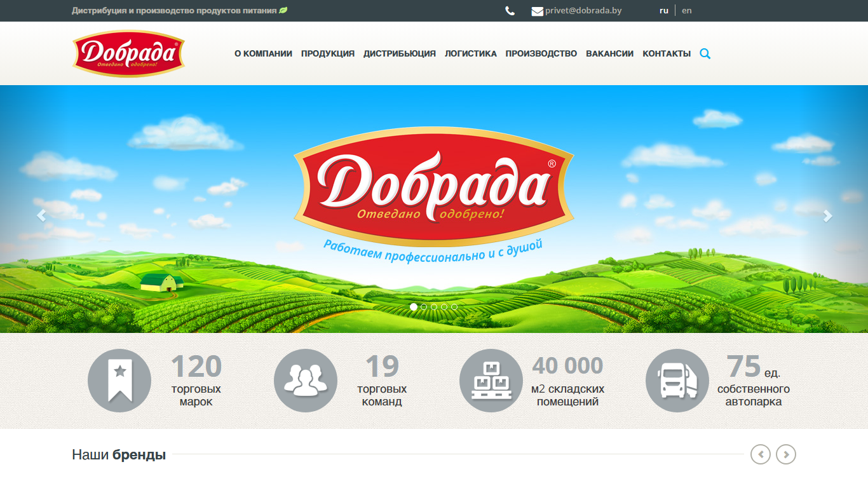Open the ДИСТРИБЬЮЦИЯ menu item

[x=400, y=54]
